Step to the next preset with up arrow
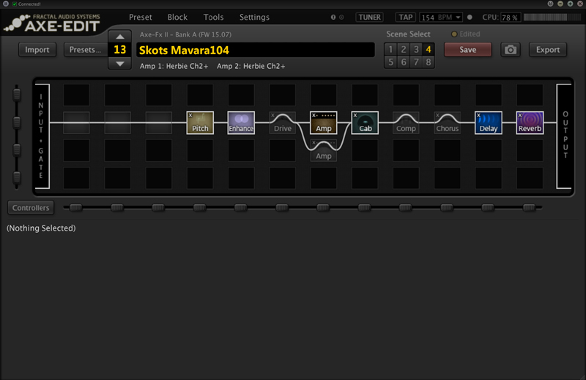586x380 pixels. click(x=120, y=37)
